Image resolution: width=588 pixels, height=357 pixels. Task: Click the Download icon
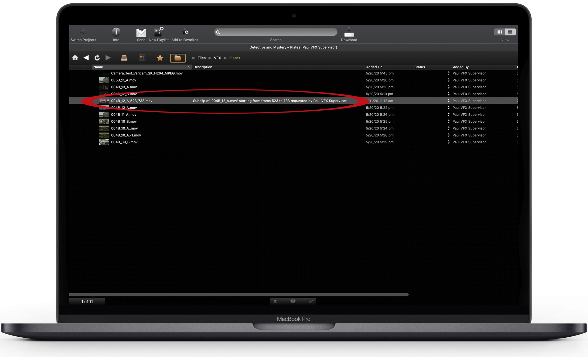point(349,33)
